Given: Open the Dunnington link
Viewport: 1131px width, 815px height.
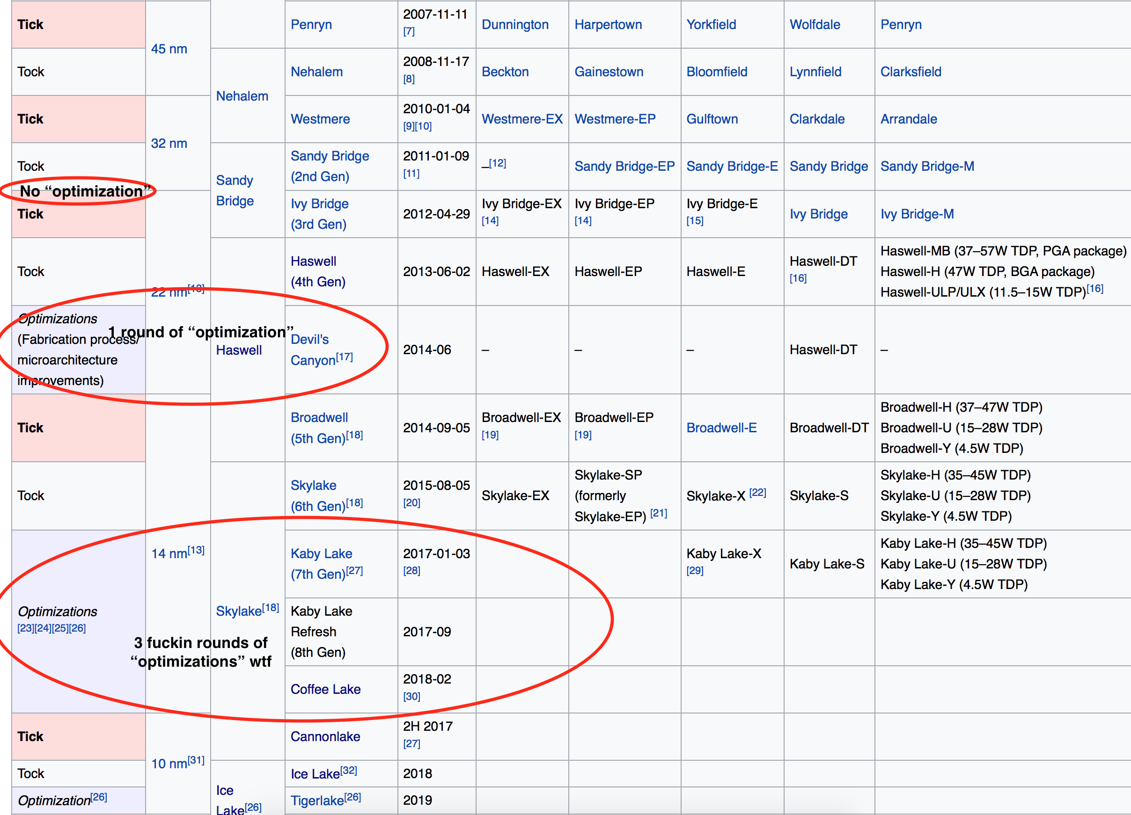Looking at the screenshot, I should pyautogui.click(x=515, y=24).
